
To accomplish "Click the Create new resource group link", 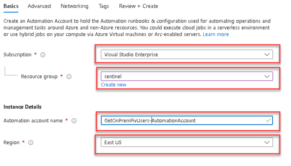I will [x=114, y=85].
